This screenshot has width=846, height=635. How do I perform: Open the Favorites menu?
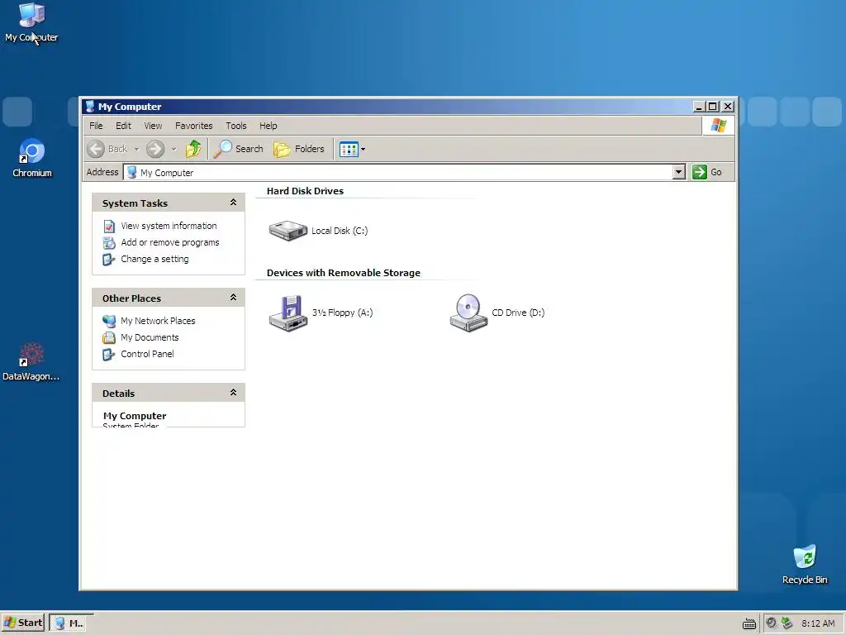tap(193, 126)
